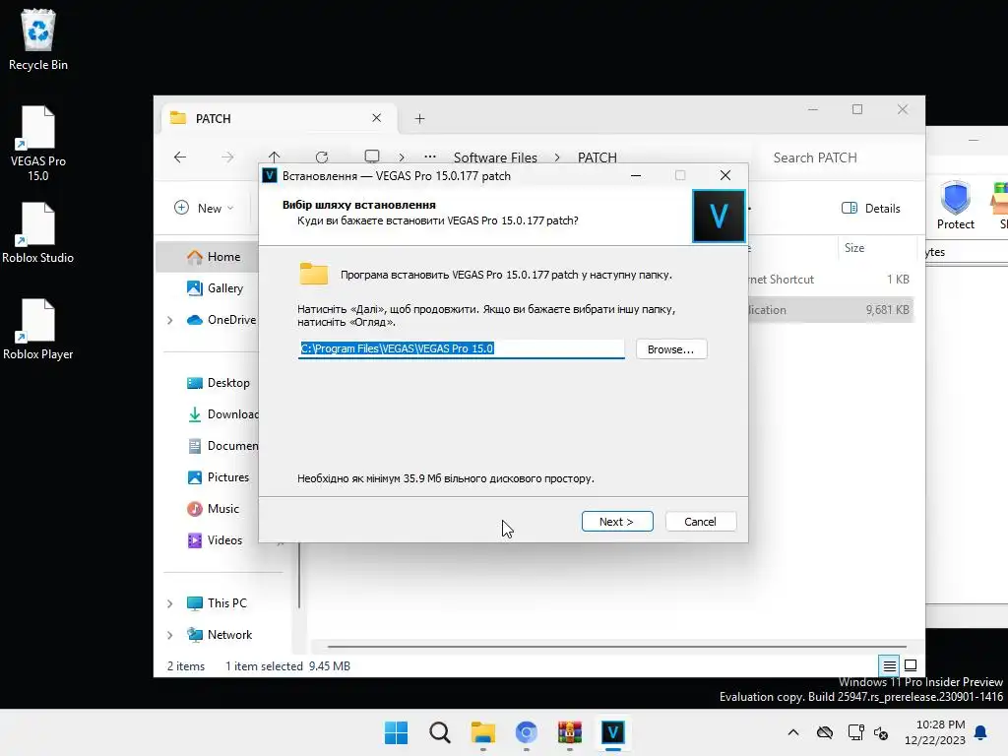Select the Roblox Studio desktop shortcut
Viewport: 1008px width, 756px height.
38,232
